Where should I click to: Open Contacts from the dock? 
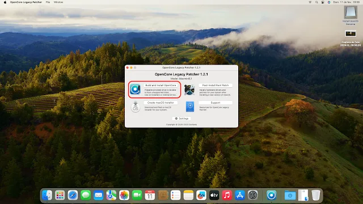[163, 195]
